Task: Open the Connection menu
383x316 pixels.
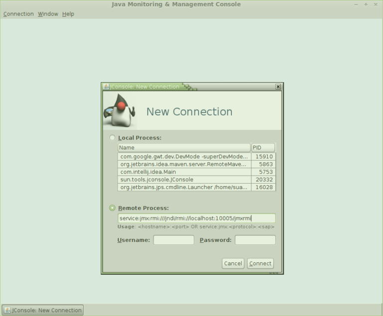Action: [18, 14]
